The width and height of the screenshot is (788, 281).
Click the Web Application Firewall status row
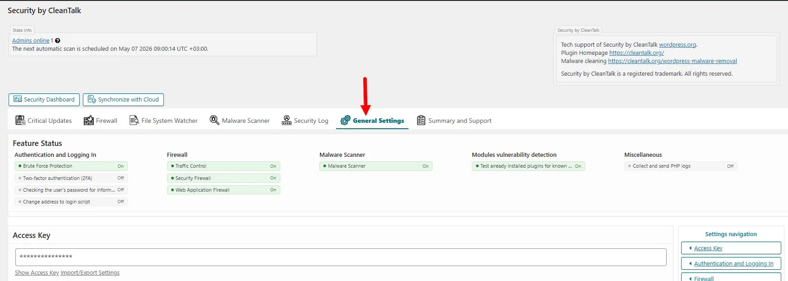(x=224, y=190)
